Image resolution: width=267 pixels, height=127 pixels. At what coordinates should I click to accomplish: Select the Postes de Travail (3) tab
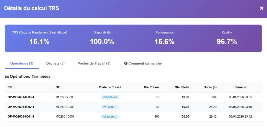(94, 63)
